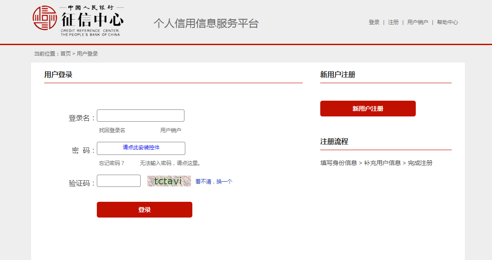The width and height of the screenshot is (492, 260).
Task: Click the red 新用户注册 button
Action: [368, 109]
